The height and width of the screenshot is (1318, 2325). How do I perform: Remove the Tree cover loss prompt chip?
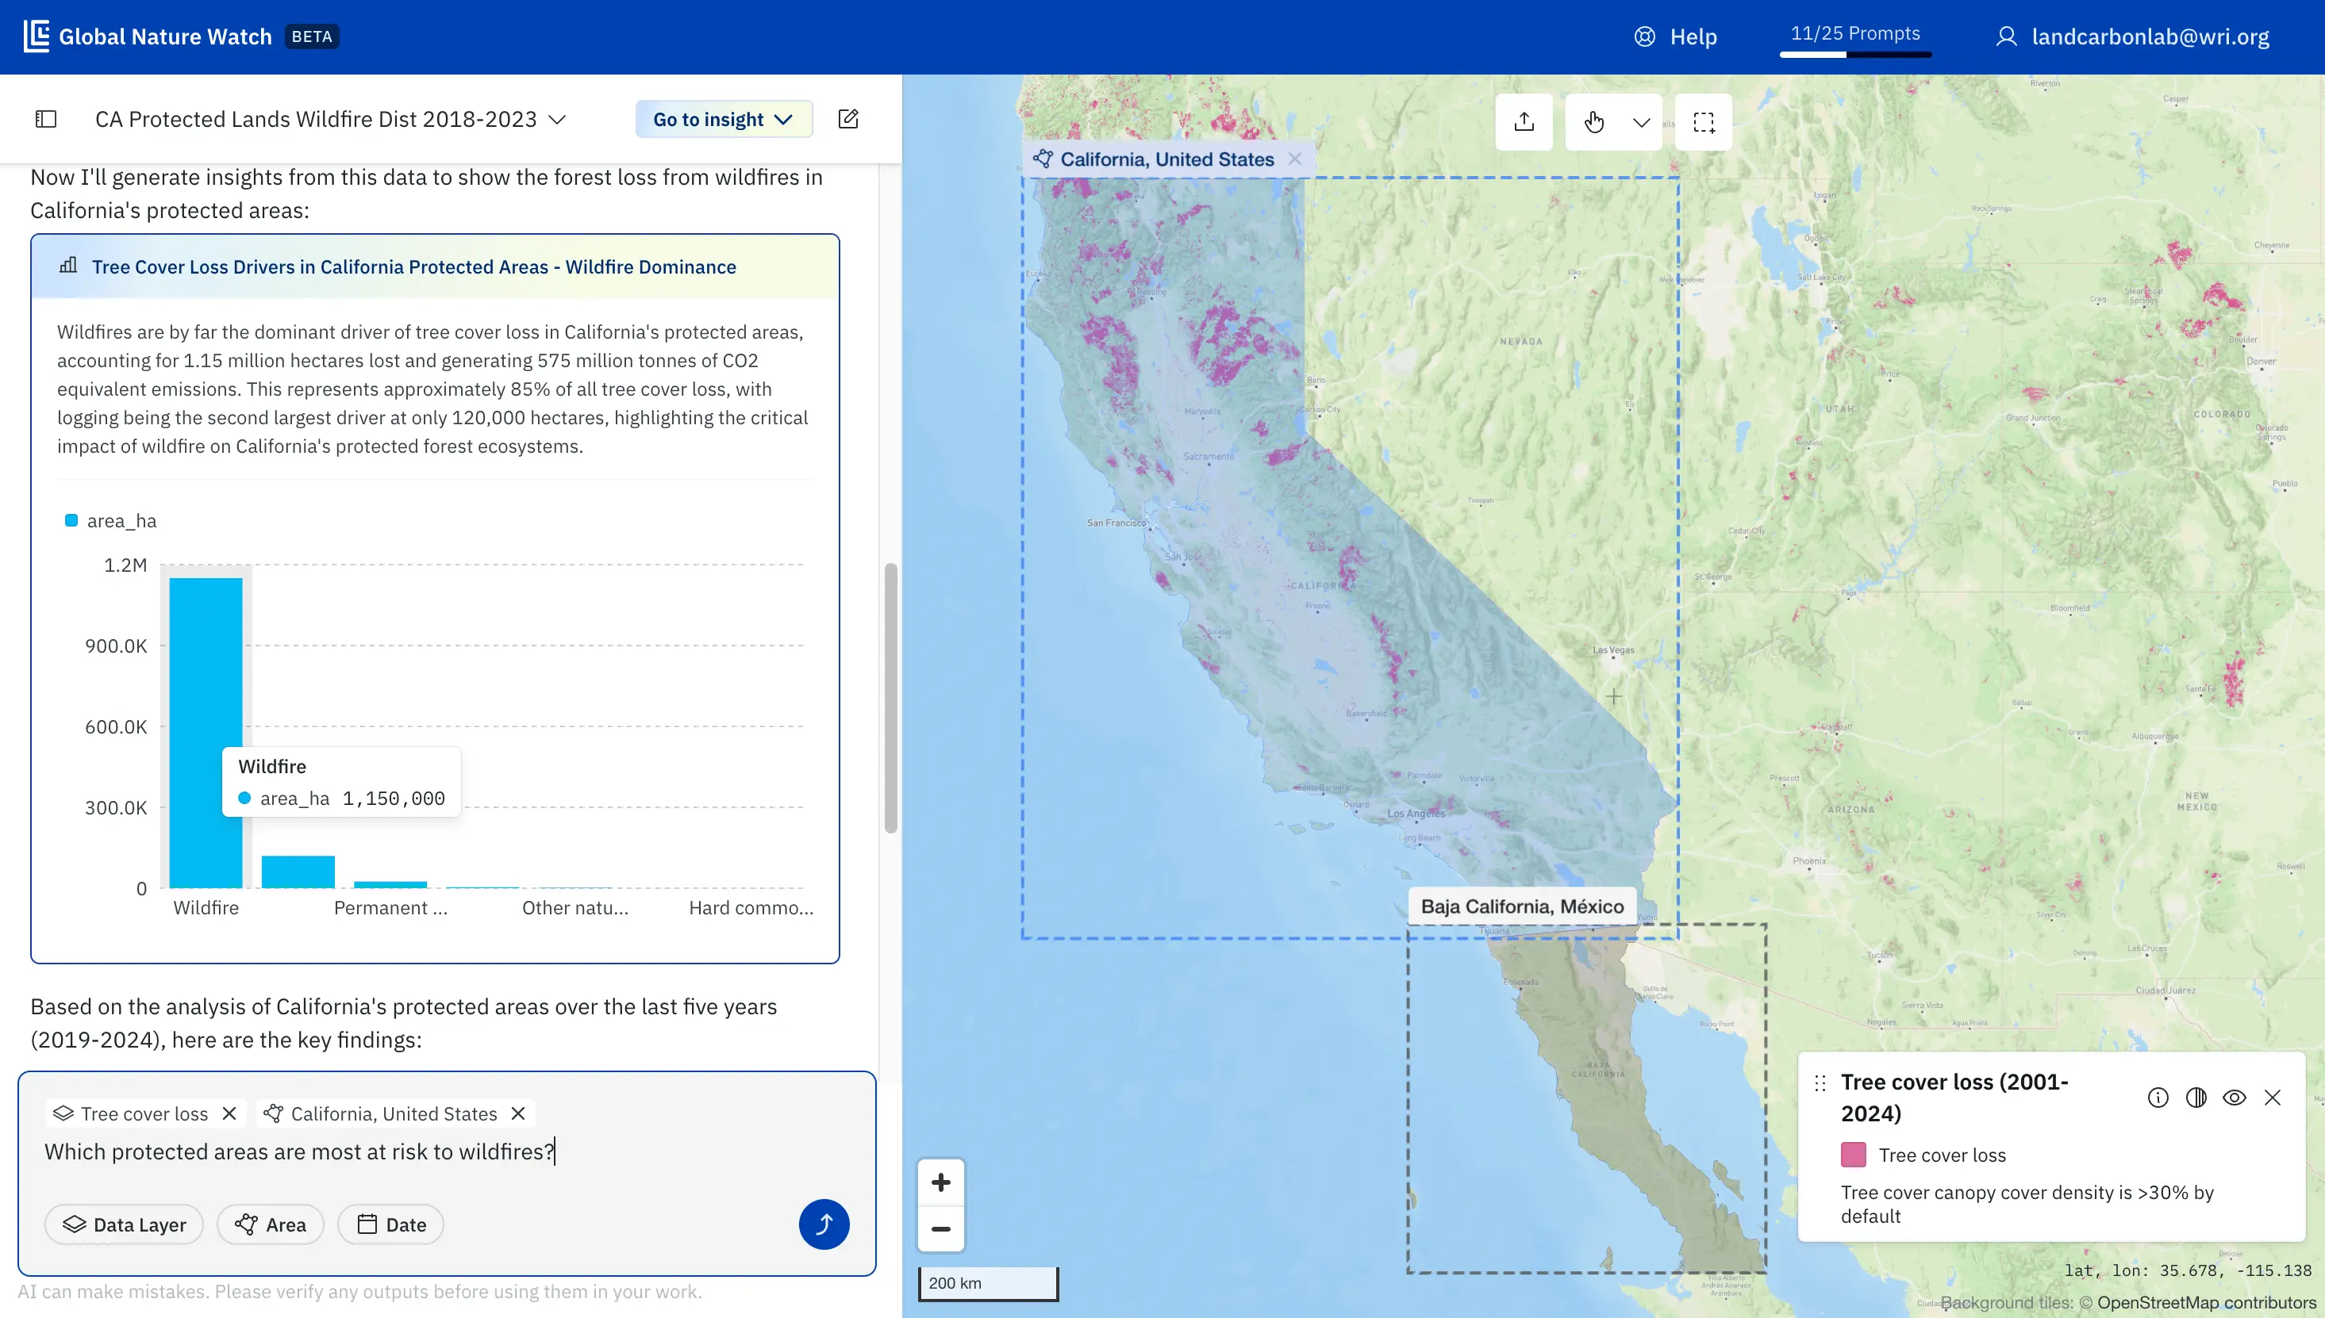tap(229, 1113)
